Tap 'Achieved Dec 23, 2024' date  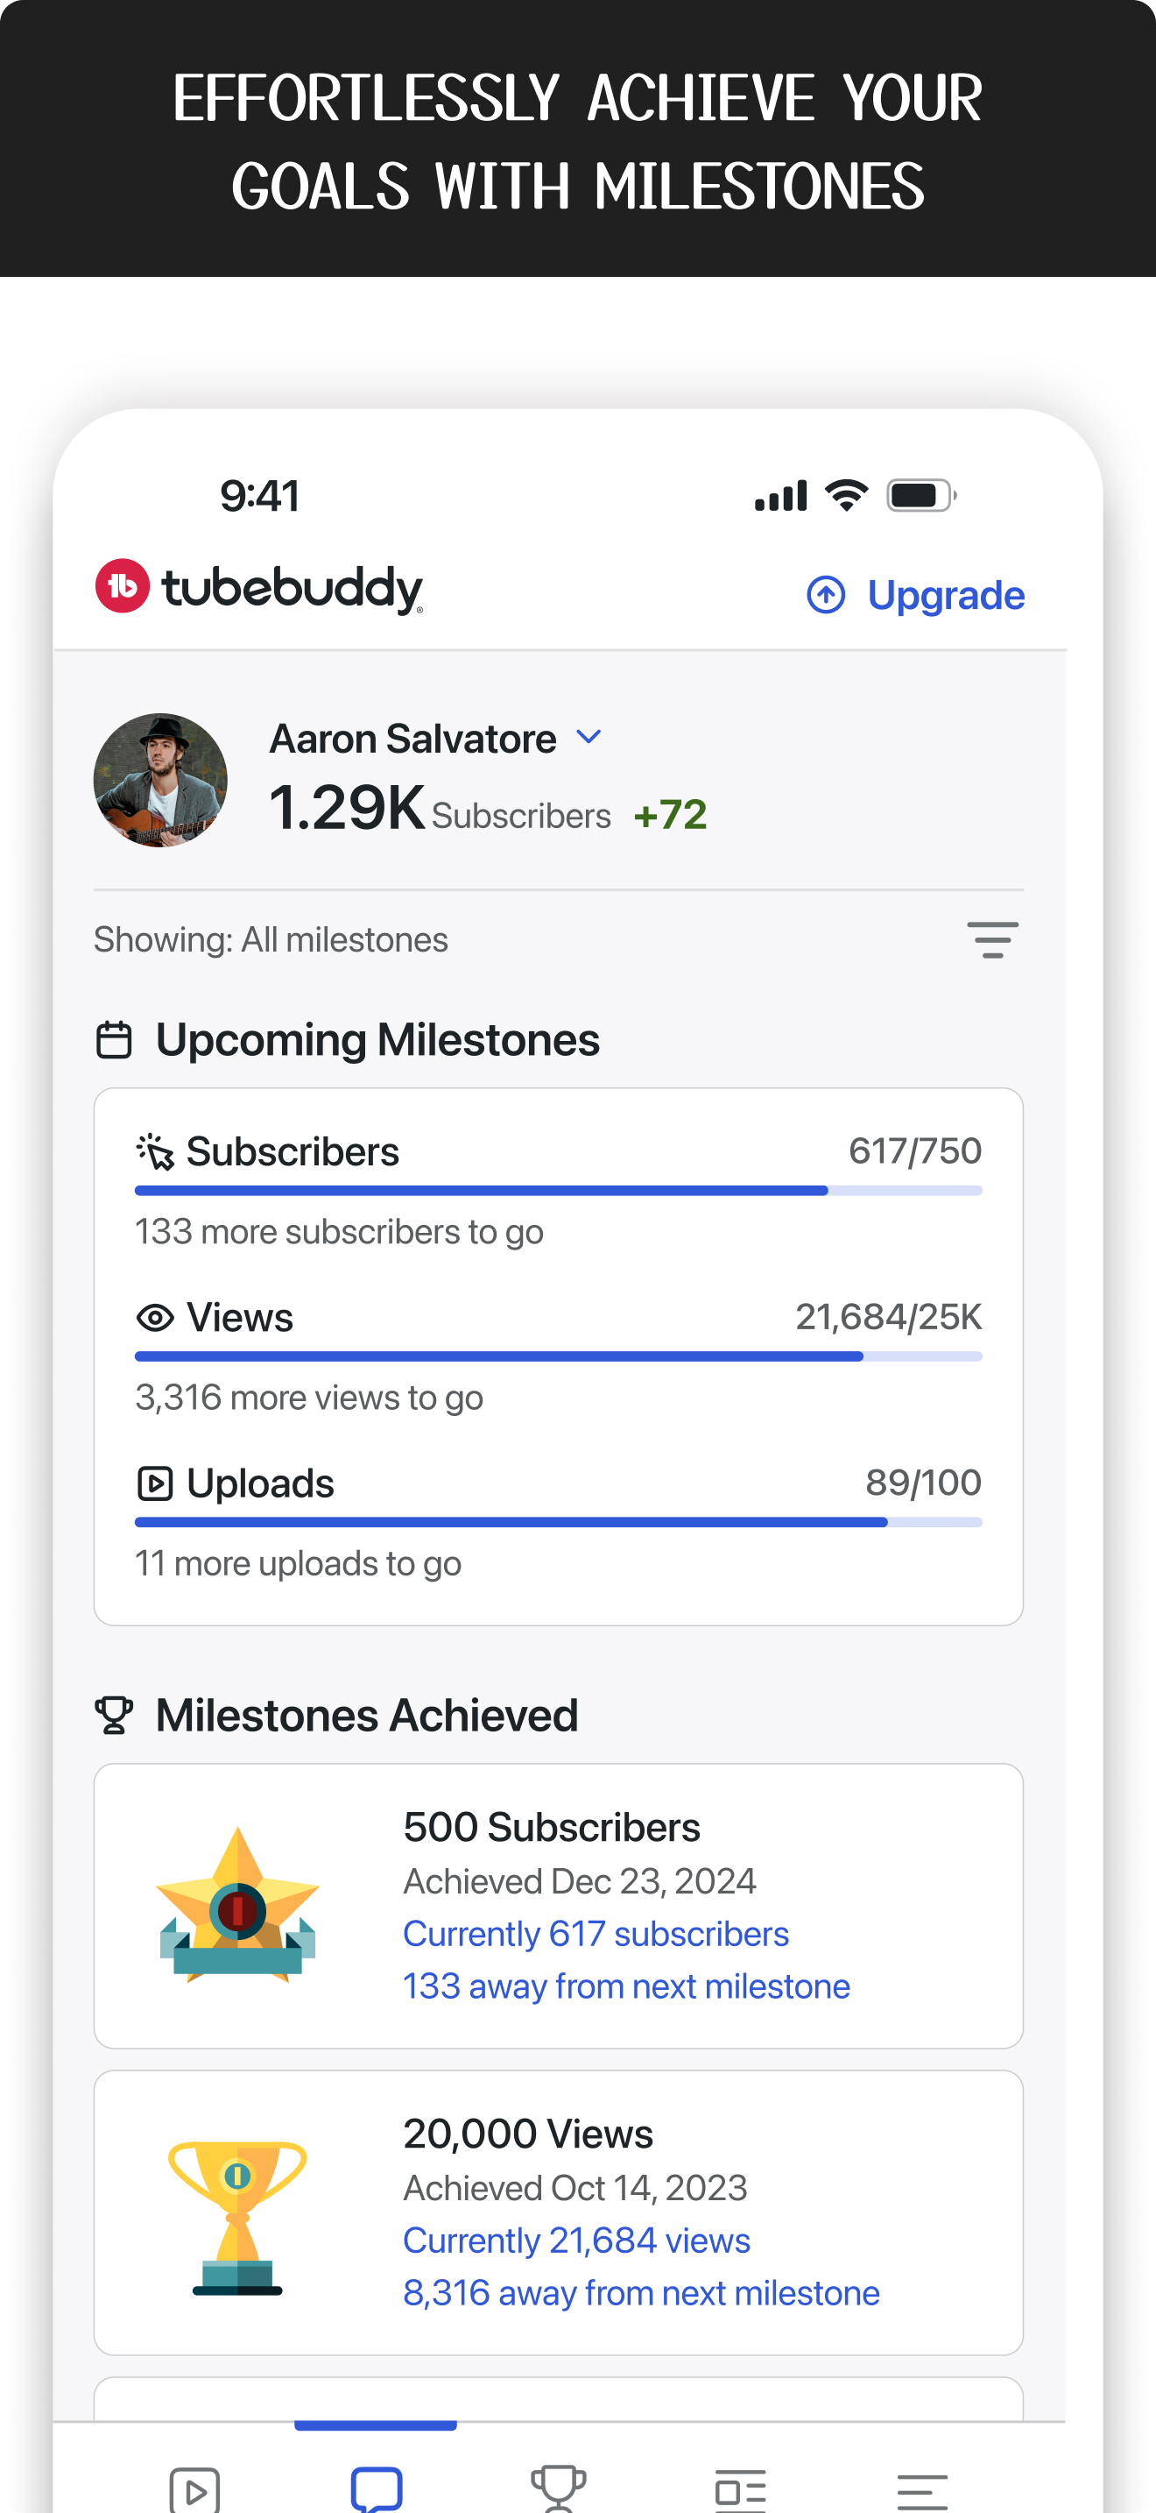[x=580, y=1881]
